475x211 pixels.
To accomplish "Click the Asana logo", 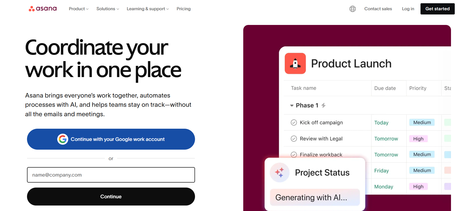I will click(x=42, y=8).
